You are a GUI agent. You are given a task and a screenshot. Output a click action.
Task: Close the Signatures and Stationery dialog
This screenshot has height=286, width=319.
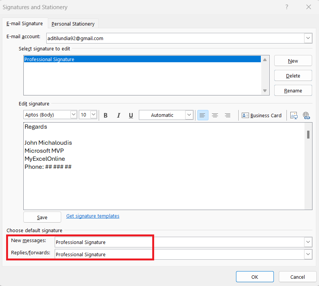(308, 7)
